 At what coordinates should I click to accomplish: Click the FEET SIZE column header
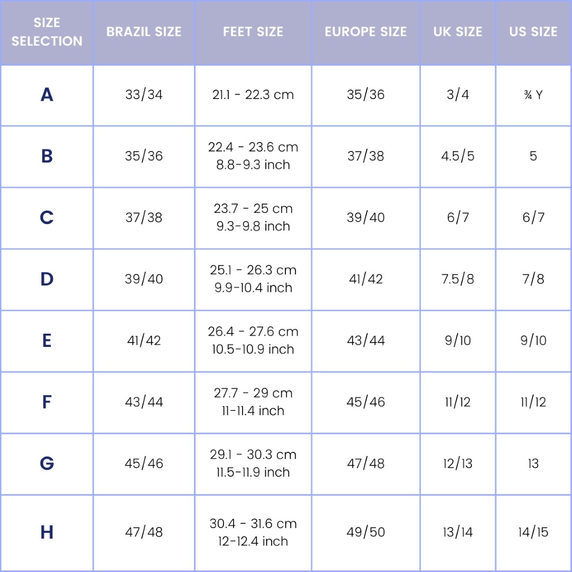253,32
